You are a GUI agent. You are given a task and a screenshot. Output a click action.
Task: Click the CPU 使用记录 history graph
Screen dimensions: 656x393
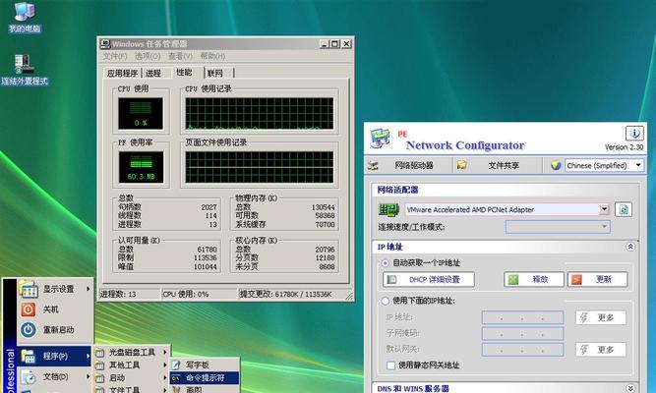pos(260,114)
